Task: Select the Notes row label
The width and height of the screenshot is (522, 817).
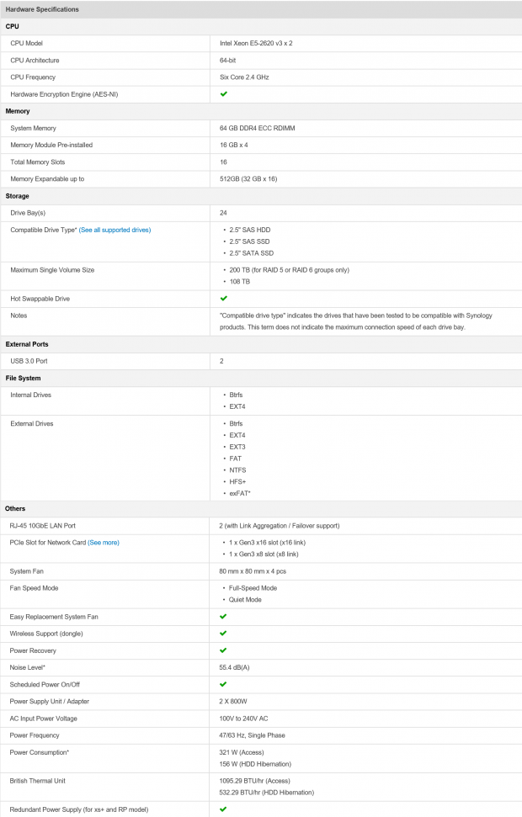Action: point(19,316)
